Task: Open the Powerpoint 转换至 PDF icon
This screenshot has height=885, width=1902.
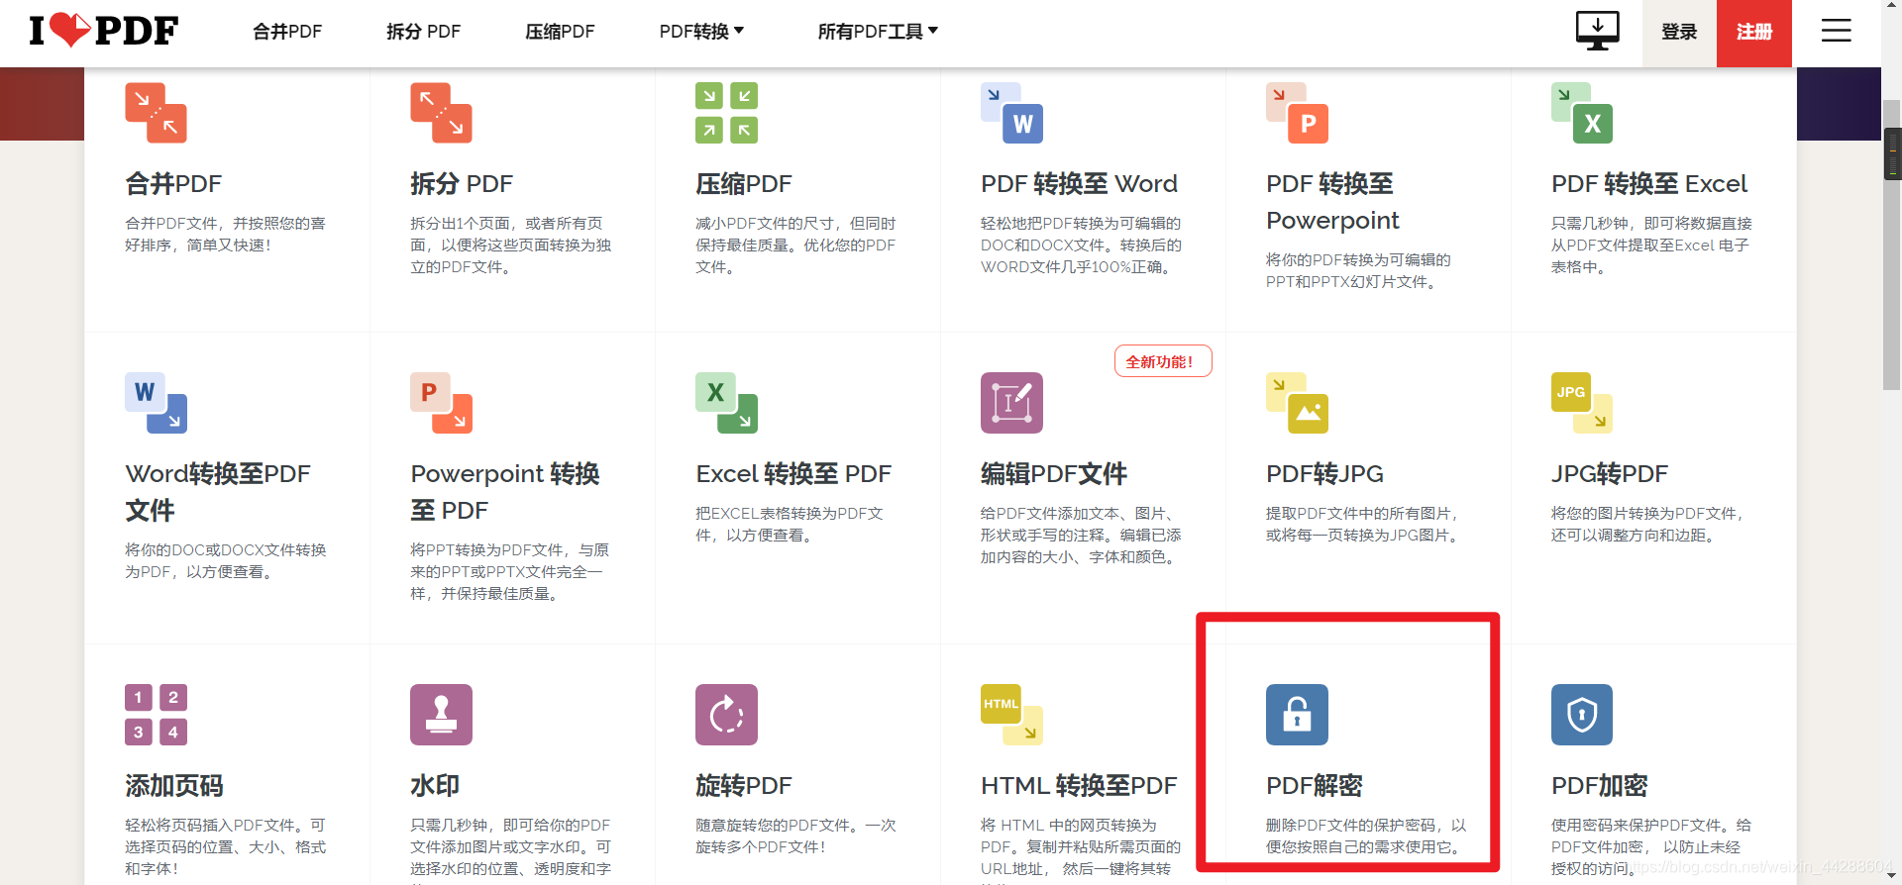Action: (441, 403)
